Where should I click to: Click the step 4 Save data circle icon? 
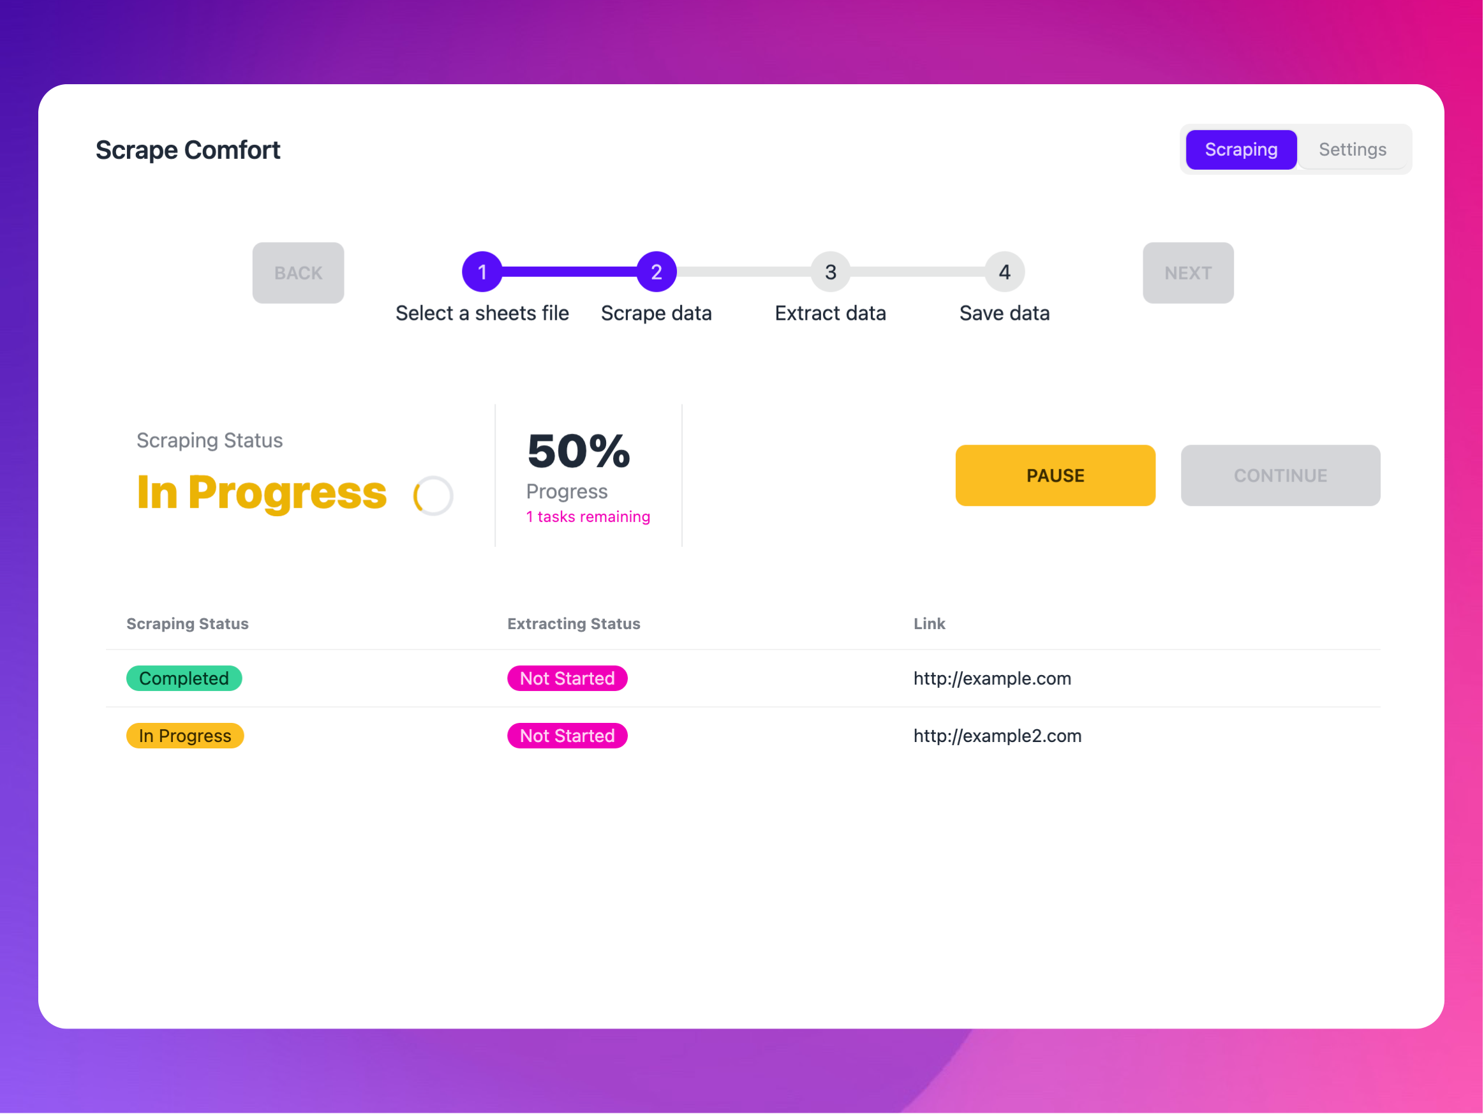1004,271
